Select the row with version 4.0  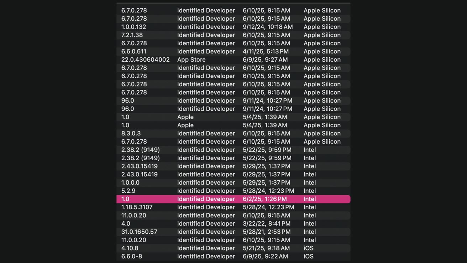tap(233, 223)
